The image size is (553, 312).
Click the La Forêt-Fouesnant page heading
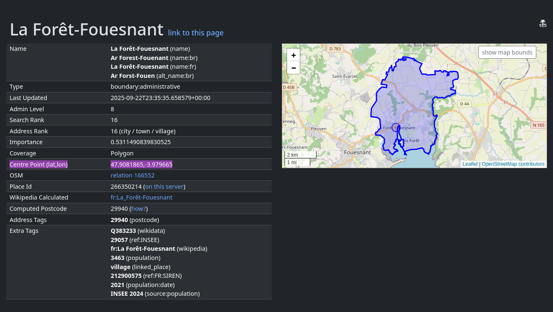point(86,30)
